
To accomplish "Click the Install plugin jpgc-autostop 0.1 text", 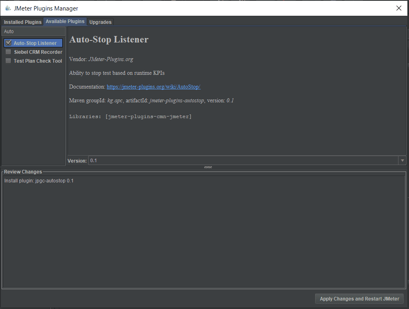I will pyautogui.click(x=39, y=181).
